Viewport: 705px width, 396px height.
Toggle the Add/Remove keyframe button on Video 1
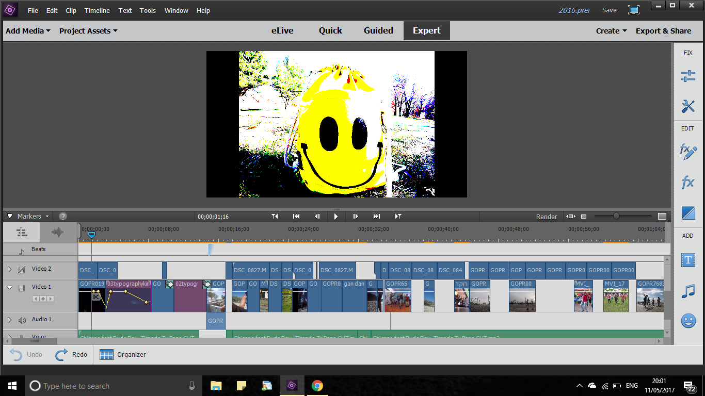tap(43, 299)
